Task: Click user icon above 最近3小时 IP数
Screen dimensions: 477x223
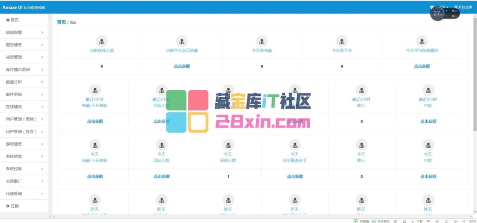Action: (x=429, y=90)
